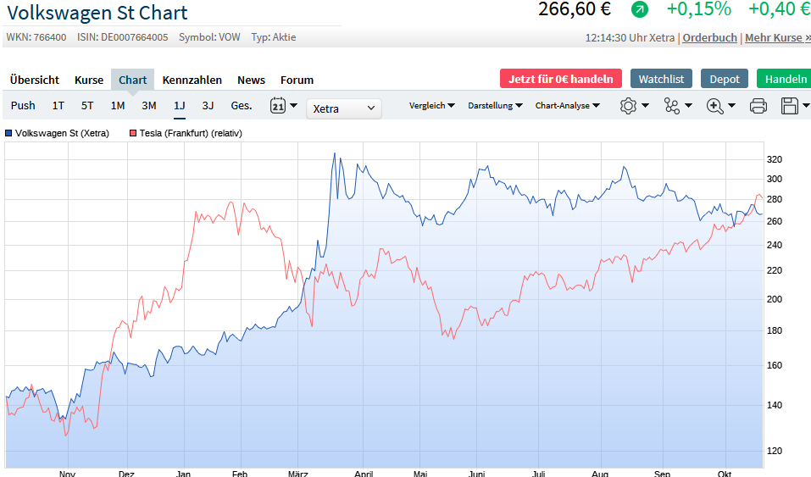Add stock to Watchlist
The height and width of the screenshot is (477, 811).
[661, 79]
